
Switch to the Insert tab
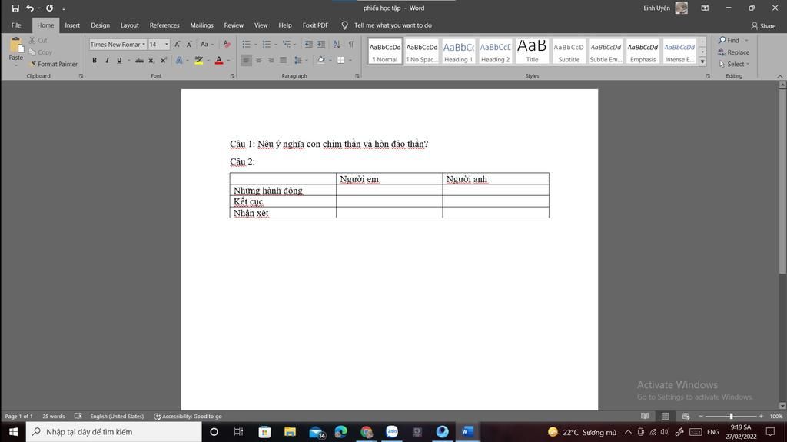coord(72,25)
